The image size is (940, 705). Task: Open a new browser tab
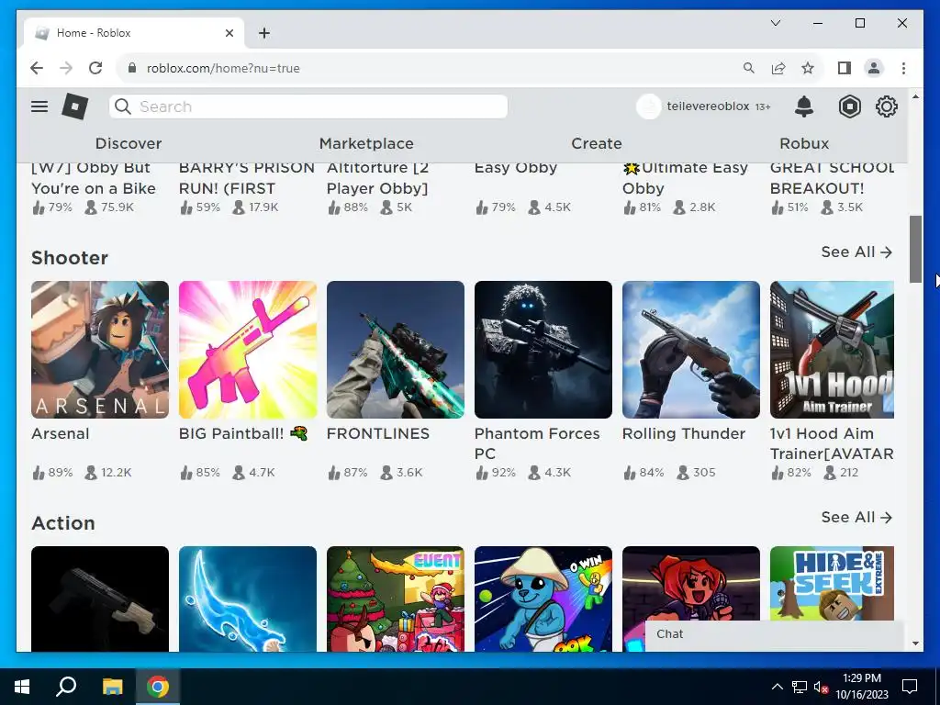(x=264, y=33)
